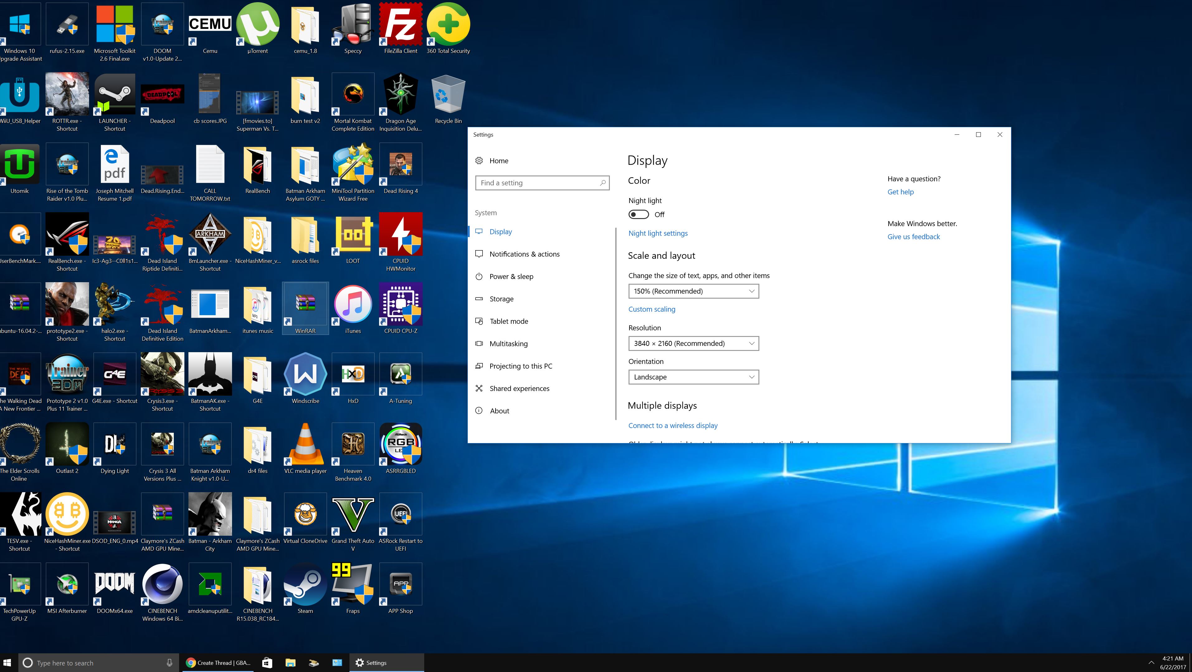Open the Microsoft Store taskbar icon
This screenshot has width=1192, height=672.
[x=267, y=663]
